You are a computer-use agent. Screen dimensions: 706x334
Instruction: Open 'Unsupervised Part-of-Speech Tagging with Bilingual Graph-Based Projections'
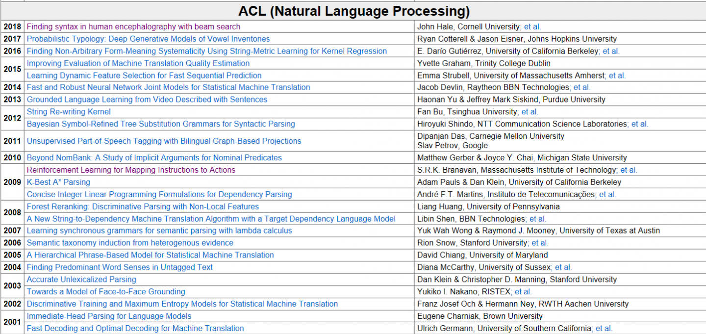164,141
